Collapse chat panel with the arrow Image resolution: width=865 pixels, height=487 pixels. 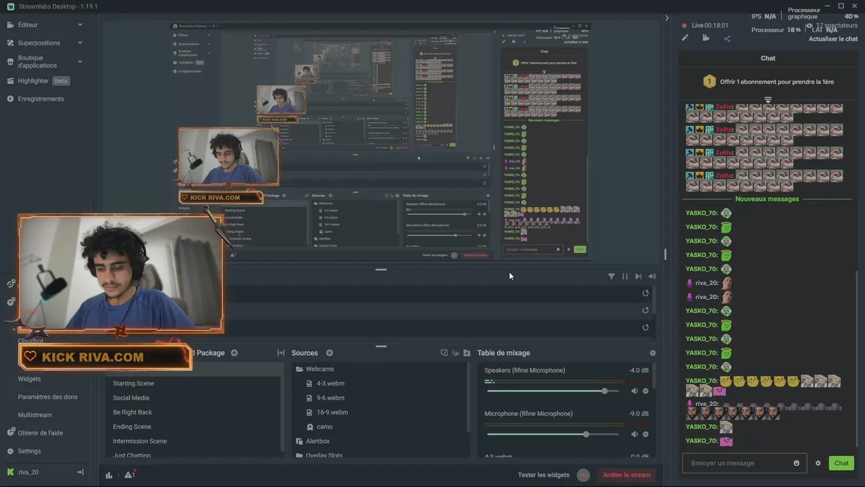pos(667,18)
